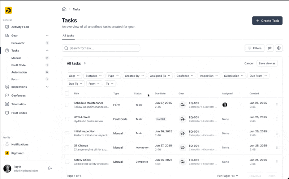
Task: Click the home icon in breadcrumb
Action: 64,9
